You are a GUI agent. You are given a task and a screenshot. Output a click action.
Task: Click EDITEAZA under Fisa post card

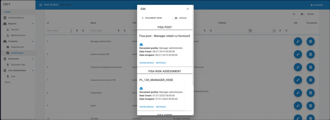pos(161,63)
